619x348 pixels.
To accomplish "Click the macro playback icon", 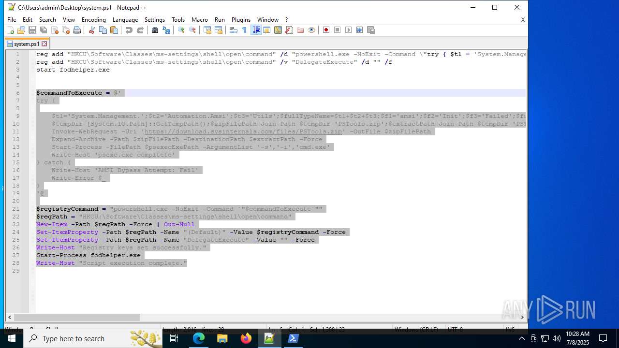I will [x=349, y=30].
